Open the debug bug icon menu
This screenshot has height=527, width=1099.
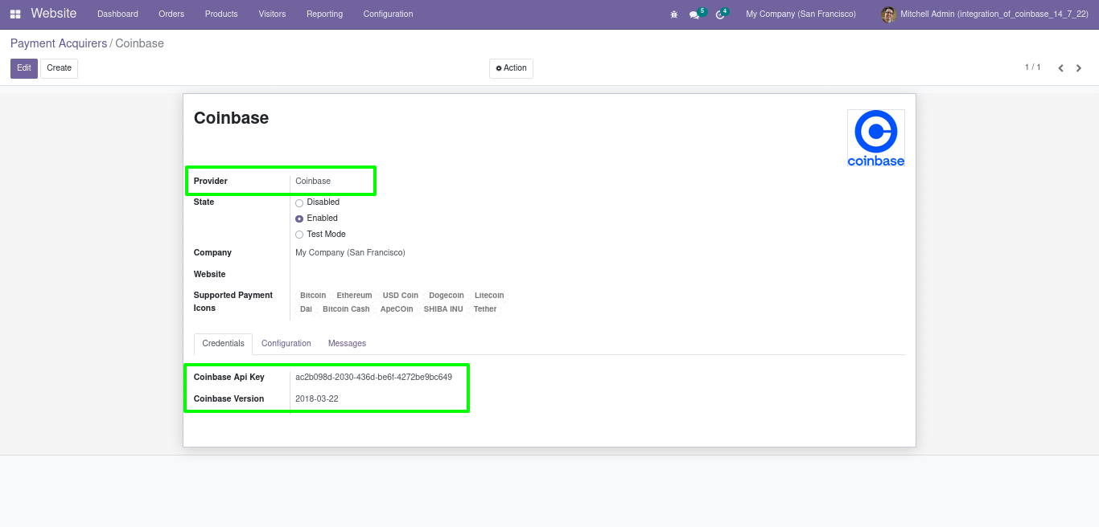[x=674, y=14]
